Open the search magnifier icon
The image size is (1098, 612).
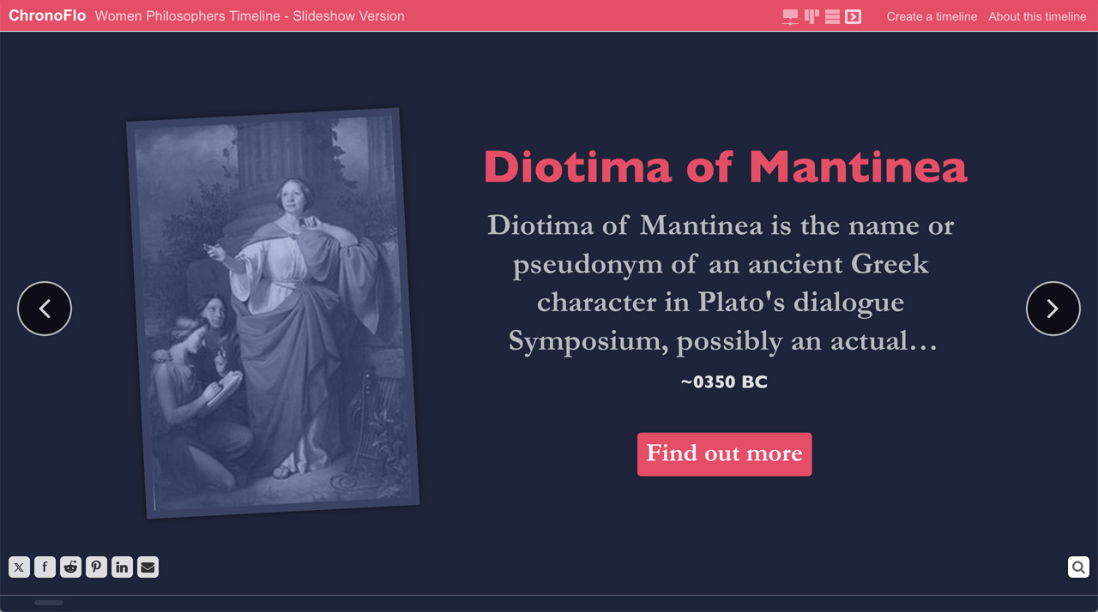1078,567
